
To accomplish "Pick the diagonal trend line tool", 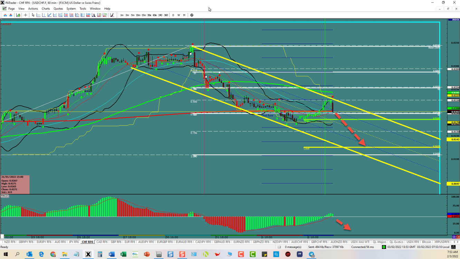I will point(49,15).
